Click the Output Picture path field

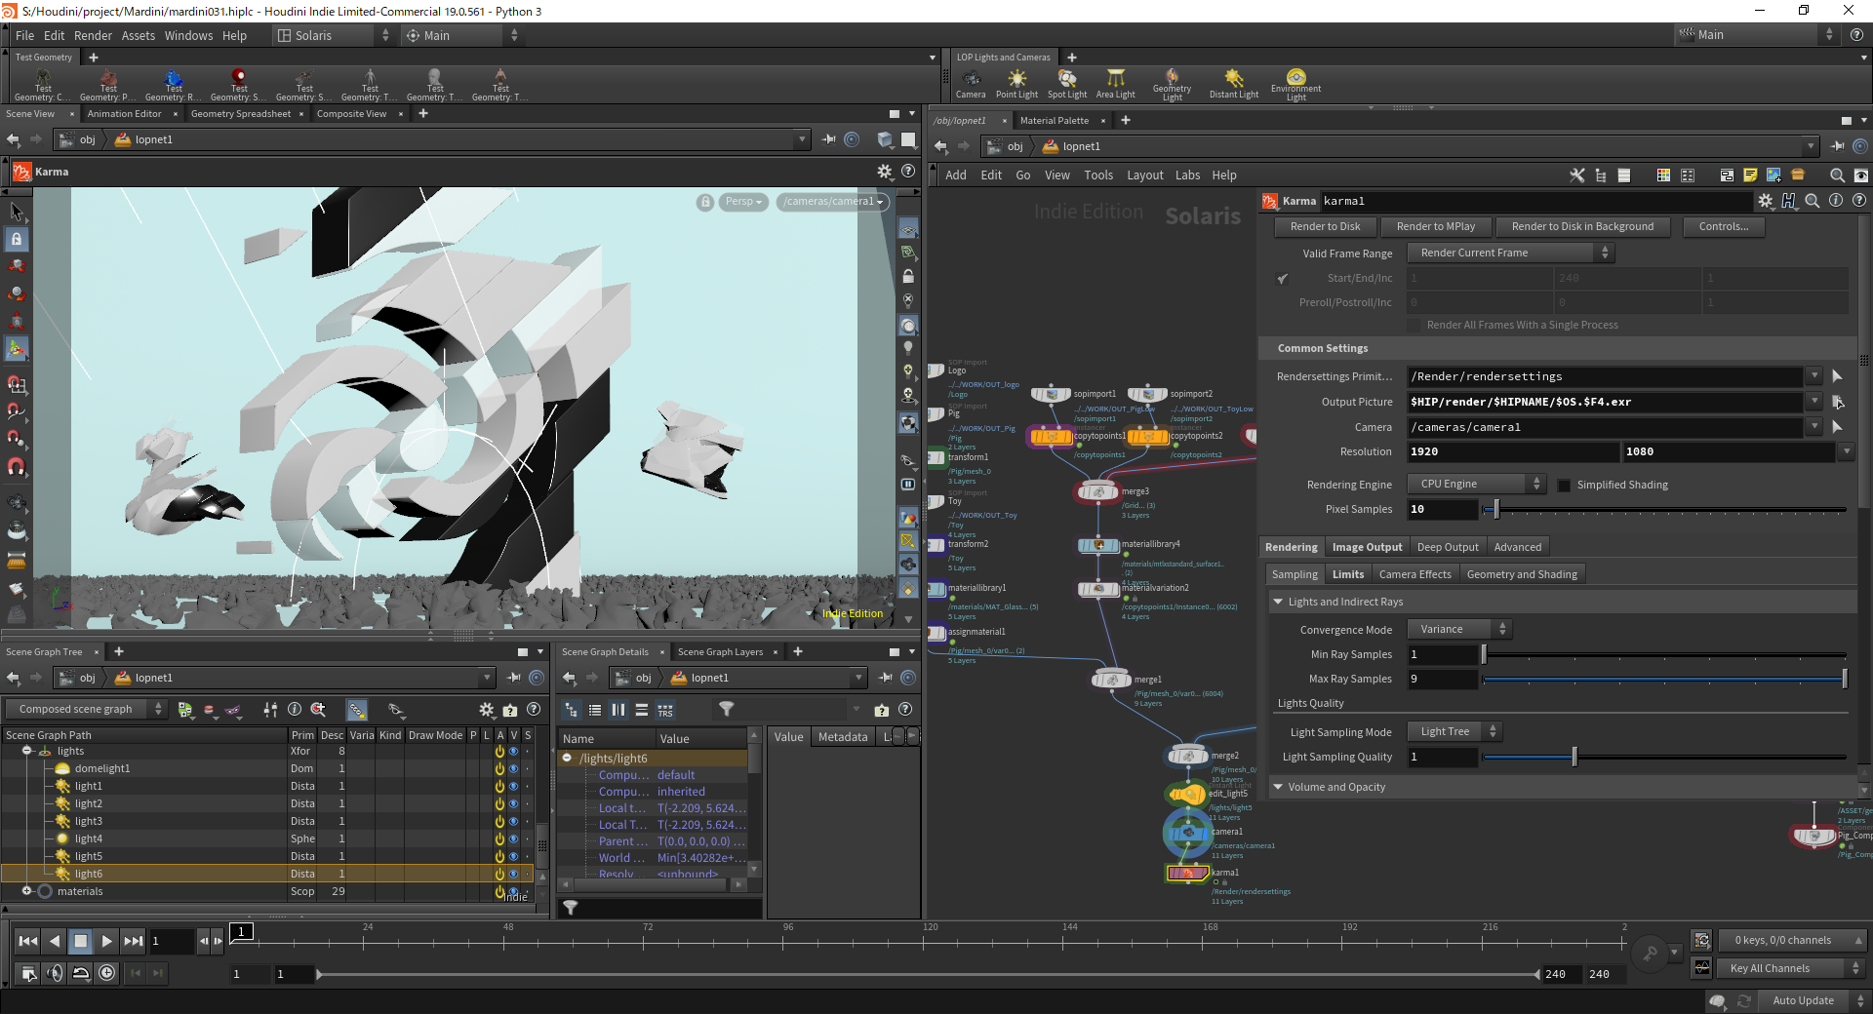[x=1605, y=402]
